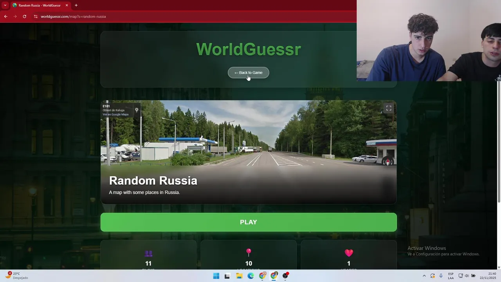Open Microsoft Edge from taskbar
The width and height of the screenshot is (501, 282).
pyautogui.click(x=250, y=276)
